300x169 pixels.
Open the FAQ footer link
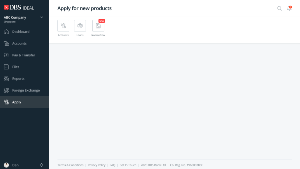tap(112, 165)
